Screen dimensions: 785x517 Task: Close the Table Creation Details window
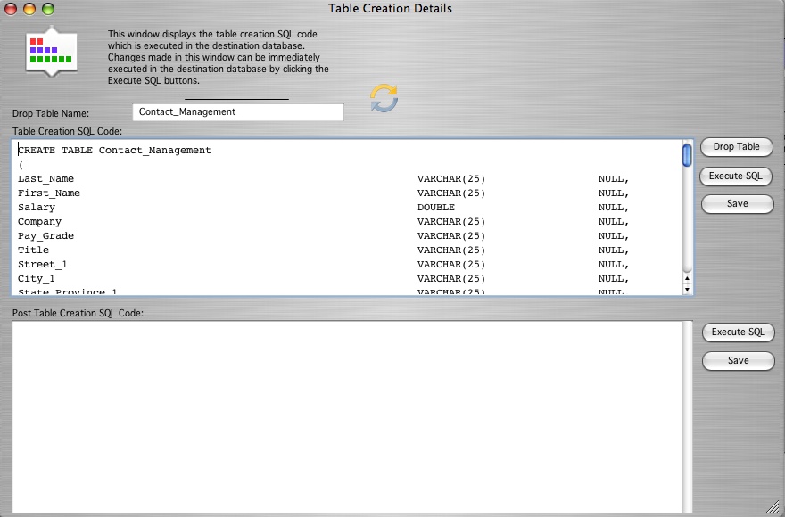point(12,9)
